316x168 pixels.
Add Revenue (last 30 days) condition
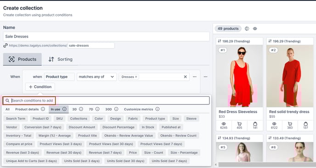(64, 152)
